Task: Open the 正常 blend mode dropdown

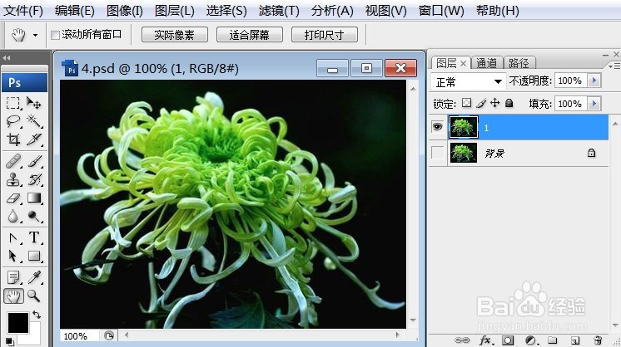Action: click(468, 81)
